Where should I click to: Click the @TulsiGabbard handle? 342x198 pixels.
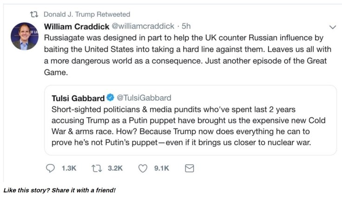(x=144, y=98)
